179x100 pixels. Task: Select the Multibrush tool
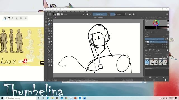click(51, 34)
